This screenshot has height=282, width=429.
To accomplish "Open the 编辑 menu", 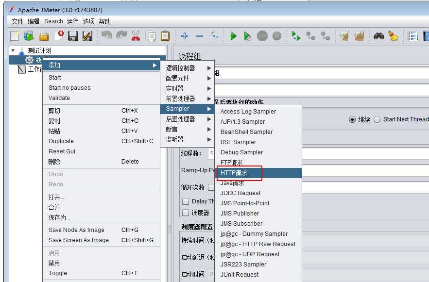I will (34, 21).
